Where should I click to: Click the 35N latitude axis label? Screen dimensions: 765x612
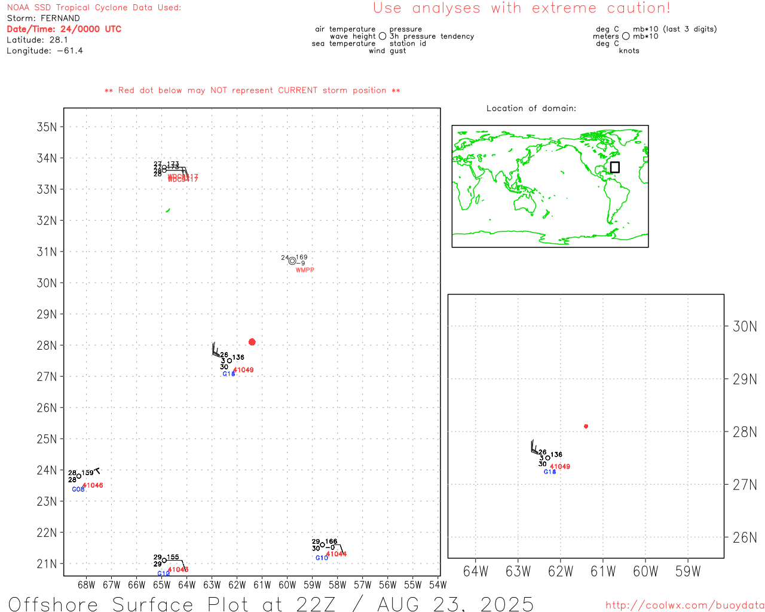pos(47,127)
